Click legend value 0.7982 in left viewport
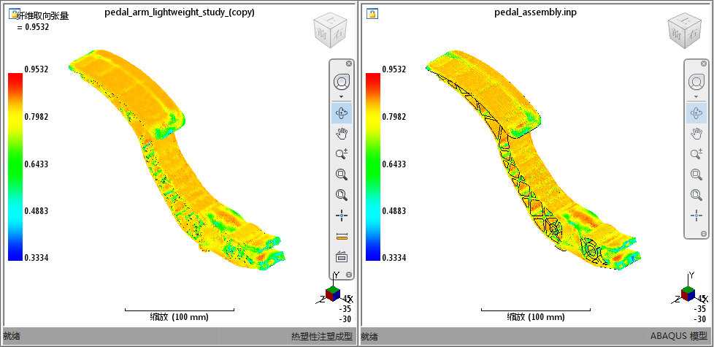This screenshot has height=347, width=714. (x=36, y=117)
